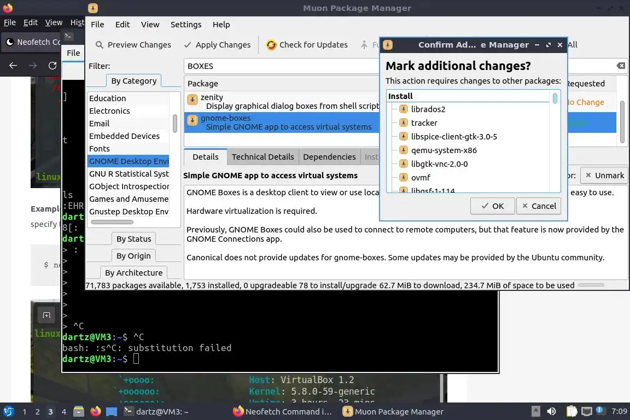630x420 pixels.
Task: Click OK in the confirm dialog
Action: (493, 206)
